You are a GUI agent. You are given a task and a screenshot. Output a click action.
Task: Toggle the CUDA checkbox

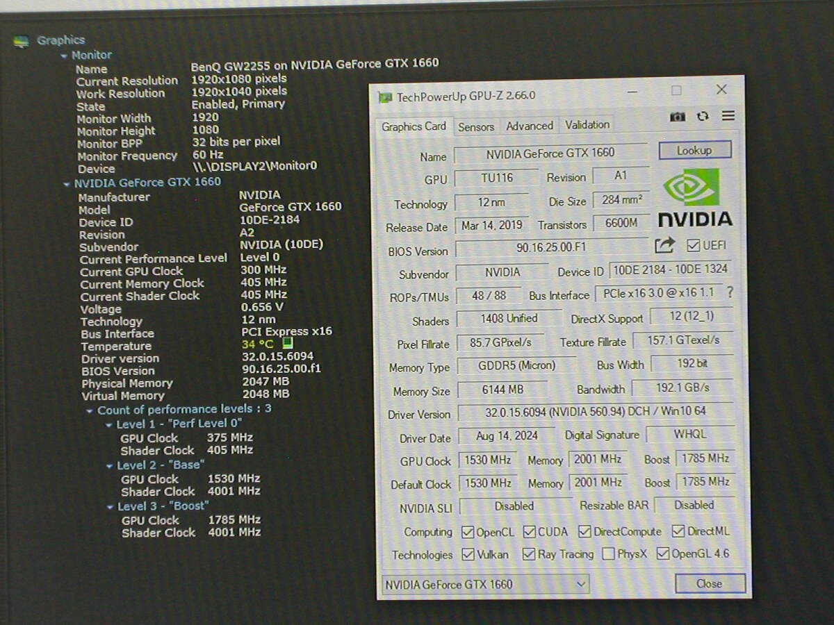pos(529,532)
